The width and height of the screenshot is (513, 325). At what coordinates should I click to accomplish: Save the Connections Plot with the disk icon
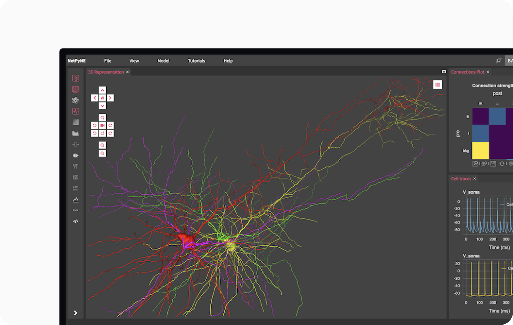coord(493,164)
